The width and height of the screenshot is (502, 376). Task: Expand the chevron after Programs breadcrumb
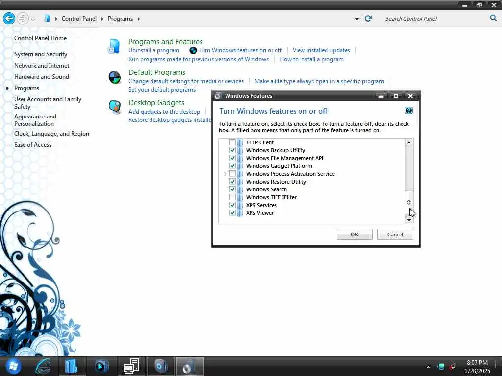[138, 19]
